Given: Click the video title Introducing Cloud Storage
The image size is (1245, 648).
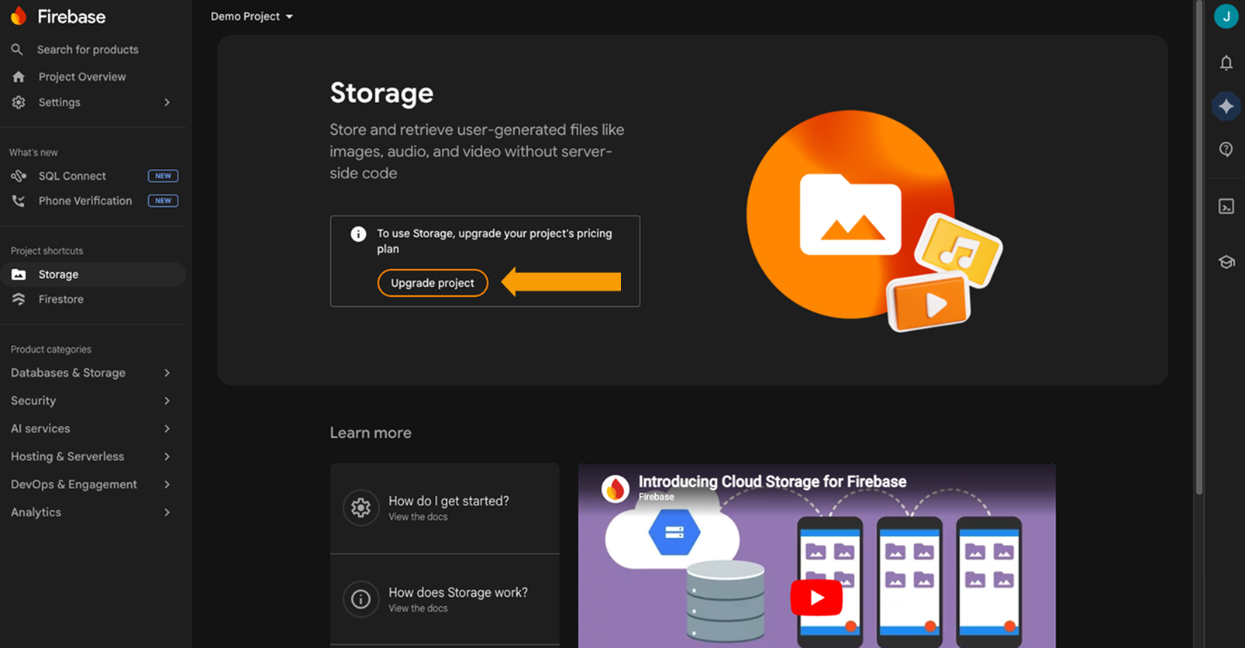Looking at the screenshot, I should point(772,481).
